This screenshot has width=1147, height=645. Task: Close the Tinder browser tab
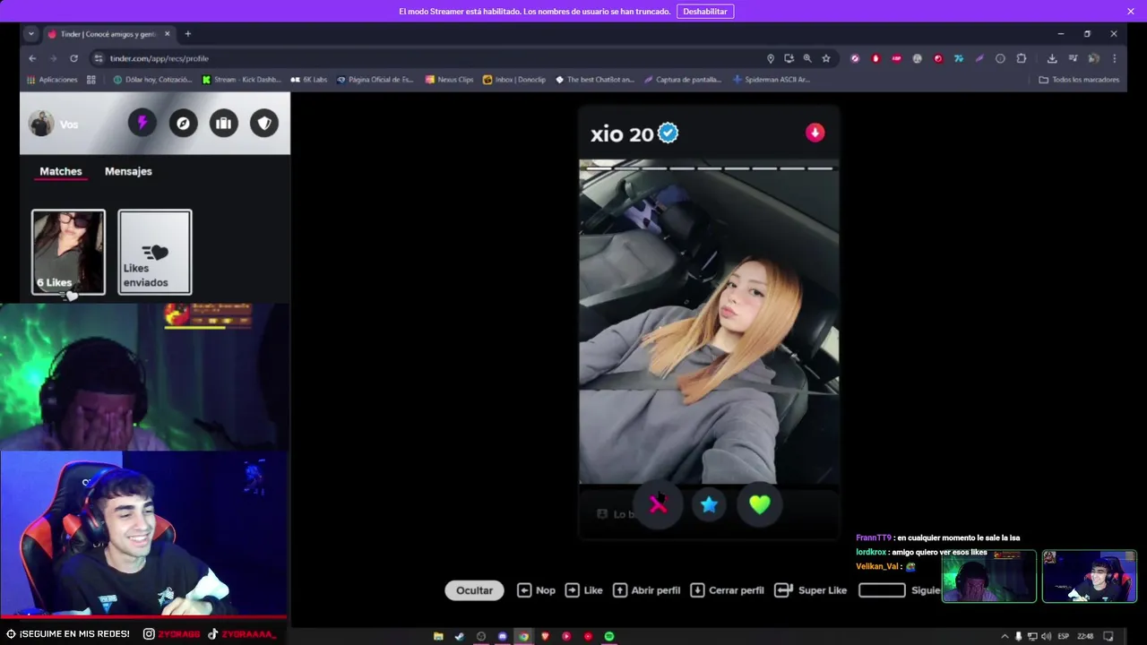167,34
